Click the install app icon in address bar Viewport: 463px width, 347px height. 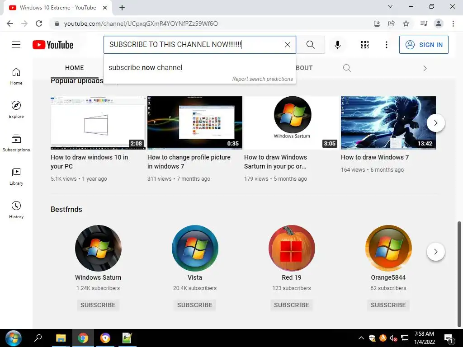coord(377,23)
